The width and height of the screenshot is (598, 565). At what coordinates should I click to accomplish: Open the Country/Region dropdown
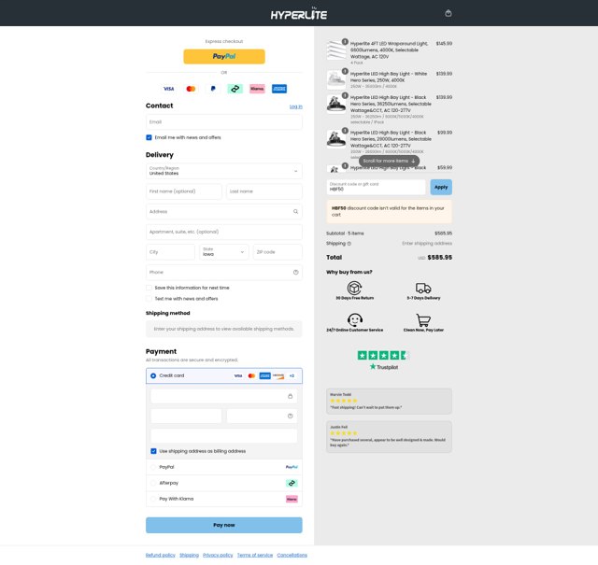click(x=224, y=171)
